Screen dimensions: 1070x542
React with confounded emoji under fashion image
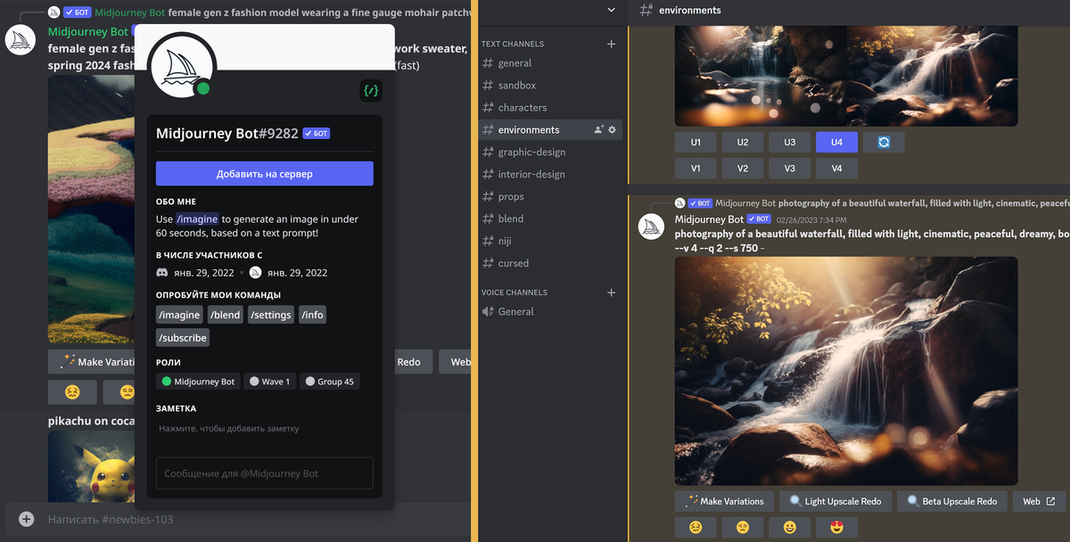pos(72,392)
